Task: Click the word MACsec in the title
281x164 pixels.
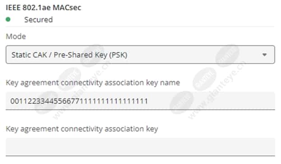Action: tap(67, 8)
